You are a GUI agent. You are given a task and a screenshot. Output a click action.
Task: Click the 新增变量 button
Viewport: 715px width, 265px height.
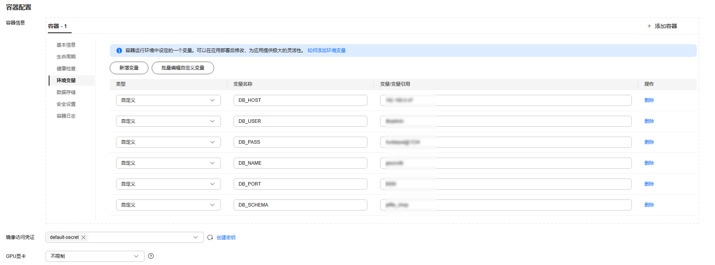[129, 68]
